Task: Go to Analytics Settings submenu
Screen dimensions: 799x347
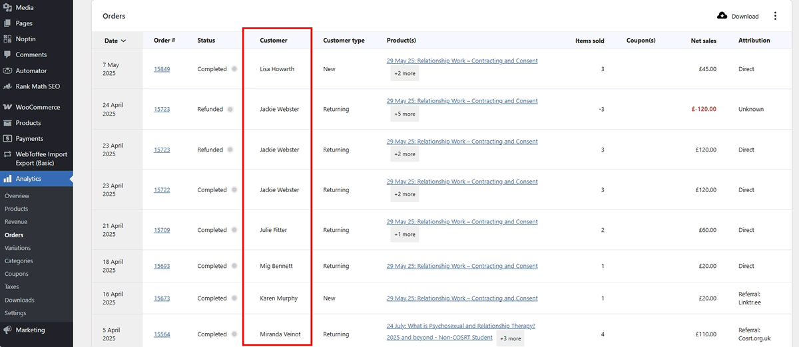Action: [x=15, y=313]
